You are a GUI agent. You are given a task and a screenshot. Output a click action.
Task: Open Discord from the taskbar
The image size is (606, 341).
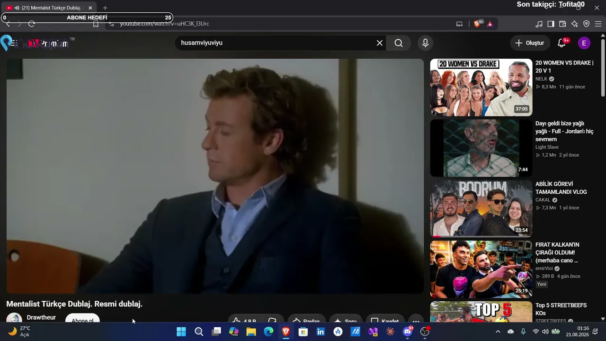(408, 332)
